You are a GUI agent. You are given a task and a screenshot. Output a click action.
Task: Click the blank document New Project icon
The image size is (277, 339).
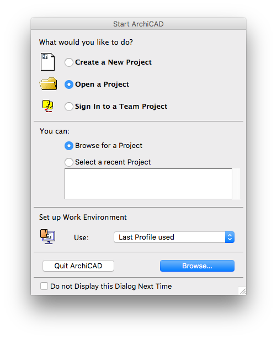pos(48,62)
